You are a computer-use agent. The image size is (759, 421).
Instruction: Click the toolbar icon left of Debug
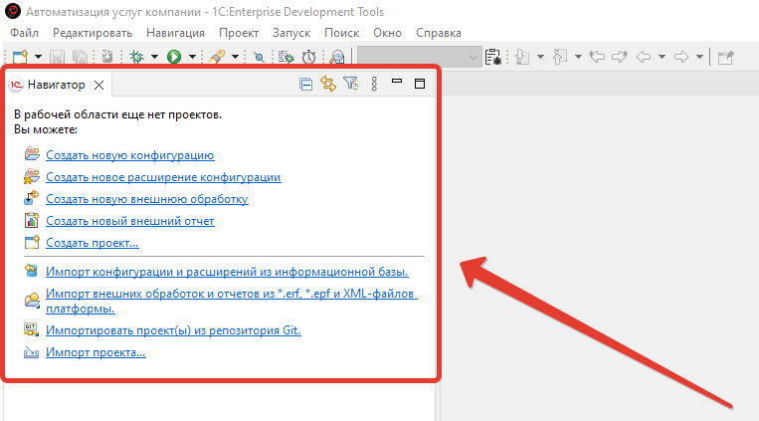107,57
